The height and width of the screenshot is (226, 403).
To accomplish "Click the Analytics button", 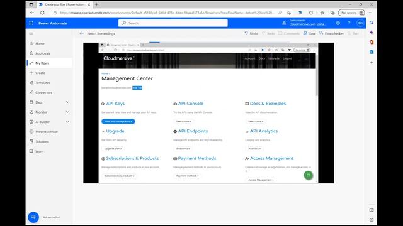I will pos(254,149).
